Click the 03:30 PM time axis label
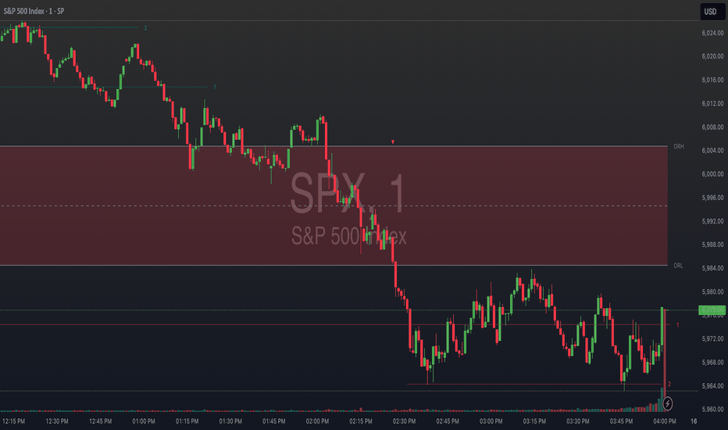 pyautogui.click(x=577, y=421)
